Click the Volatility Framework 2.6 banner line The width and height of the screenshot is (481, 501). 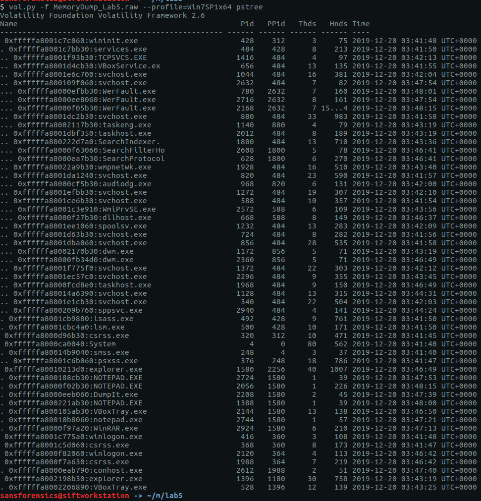point(103,15)
